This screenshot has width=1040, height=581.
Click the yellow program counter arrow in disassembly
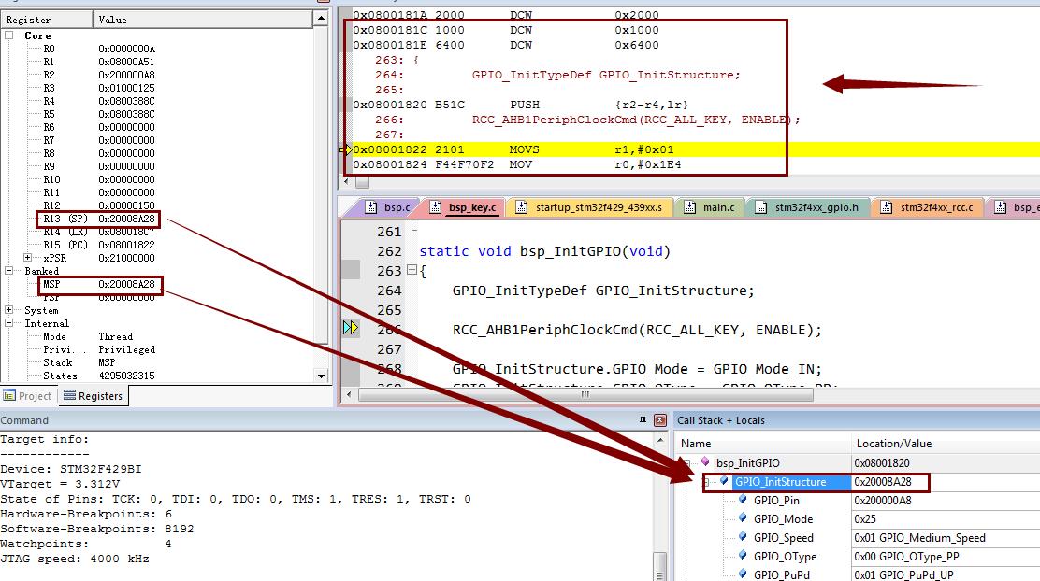click(x=347, y=149)
